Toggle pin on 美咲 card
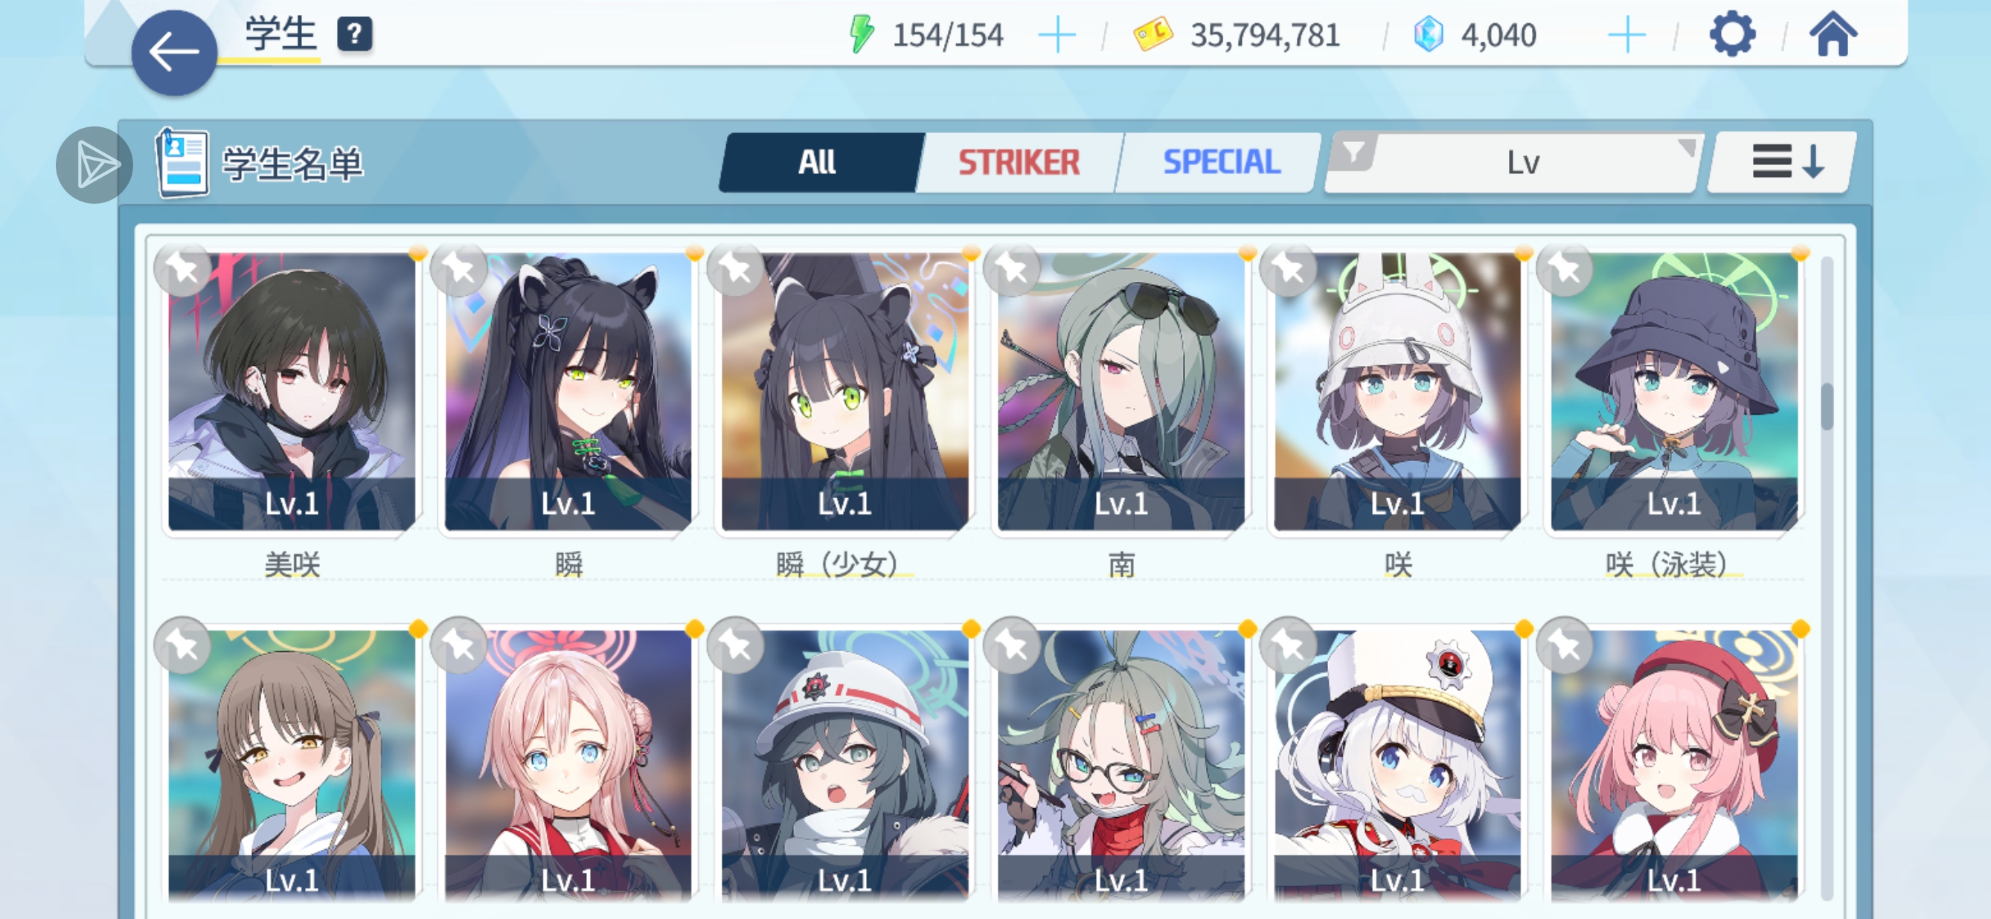 click(183, 269)
